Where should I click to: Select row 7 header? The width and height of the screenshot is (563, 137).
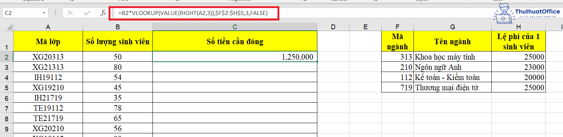pyautogui.click(x=7, y=108)
